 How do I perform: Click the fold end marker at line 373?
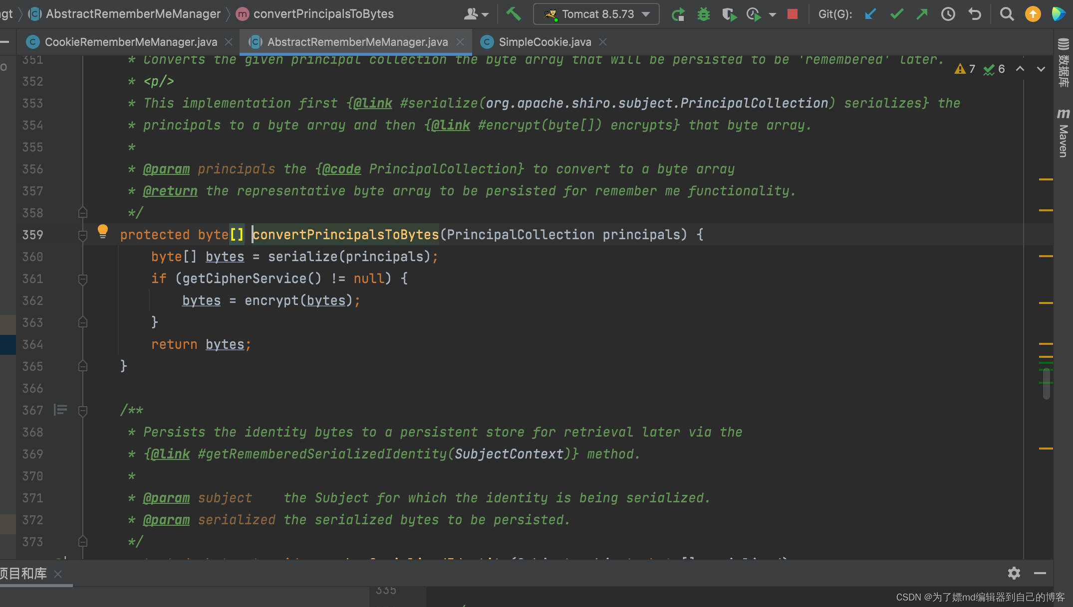coord(83,542)
